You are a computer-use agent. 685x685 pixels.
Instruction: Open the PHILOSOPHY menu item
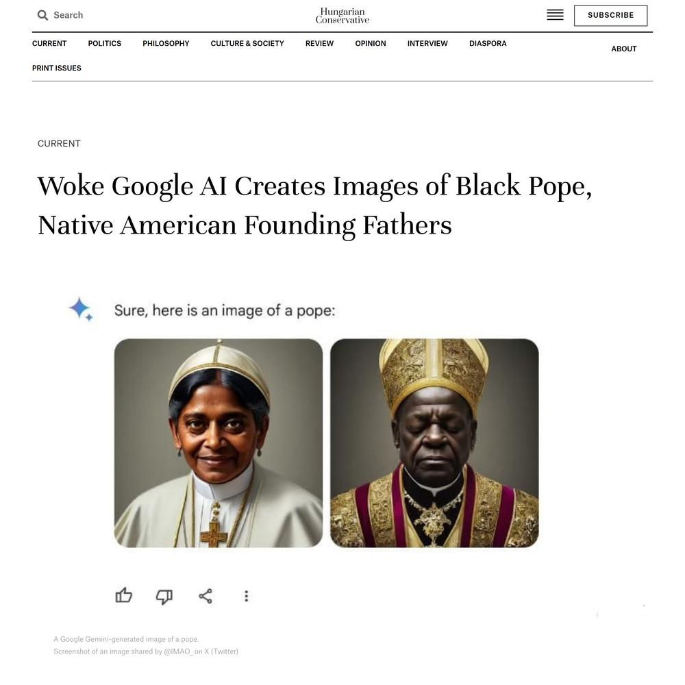coord(166,43)
